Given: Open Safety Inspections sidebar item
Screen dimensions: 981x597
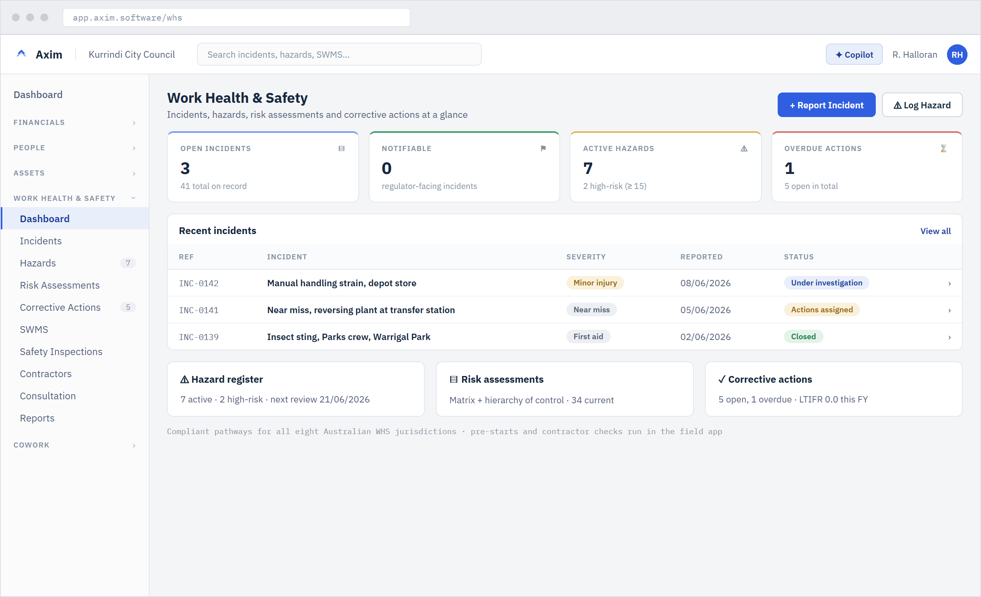Looking at the screenshot, I should 75,352.
